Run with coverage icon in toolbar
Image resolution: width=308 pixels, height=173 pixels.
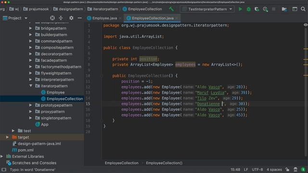coord(257,9)
